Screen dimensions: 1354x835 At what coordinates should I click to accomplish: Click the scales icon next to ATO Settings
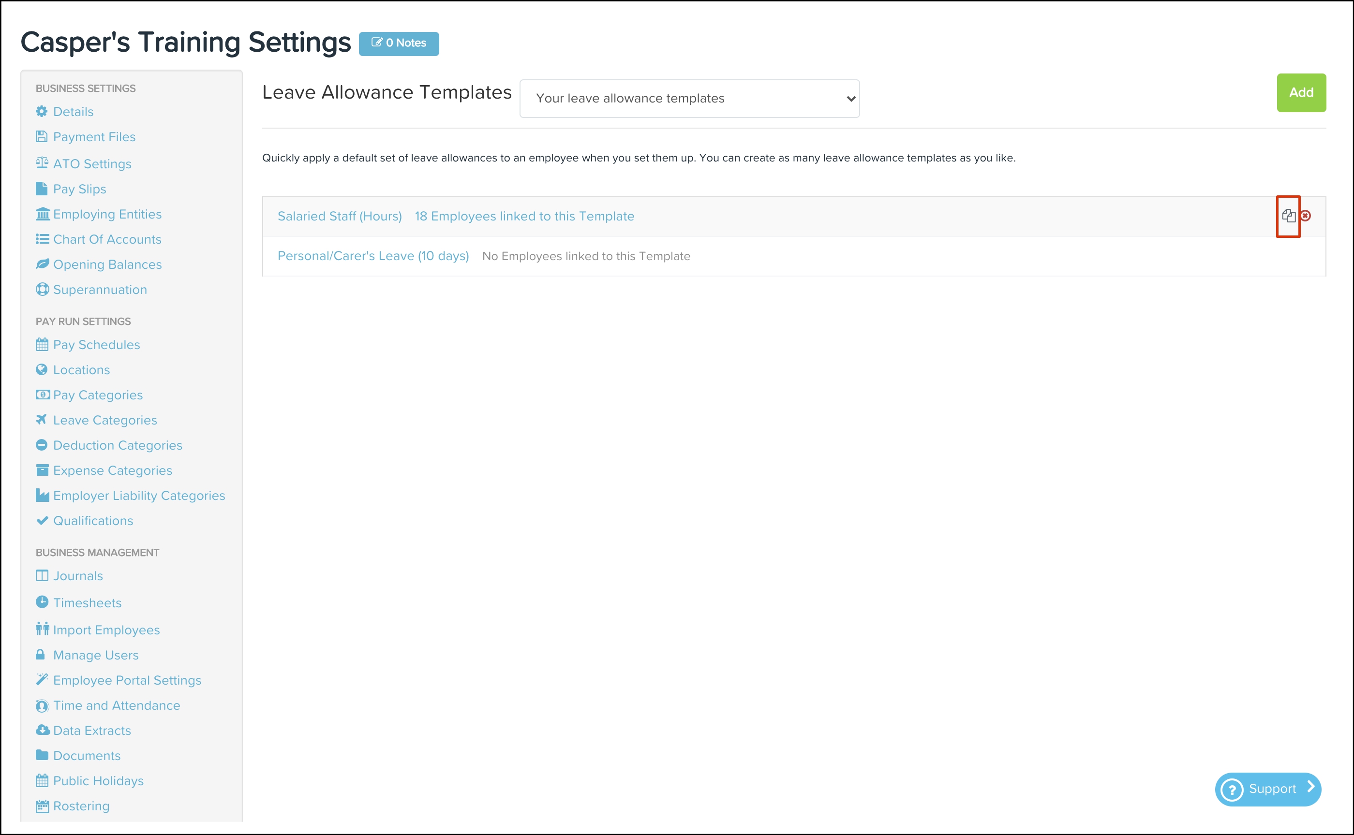[x=42, y=163]
